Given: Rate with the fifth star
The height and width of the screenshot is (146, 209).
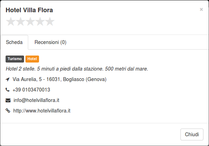Looking at the screenshot, I should click(x=50, y=22).
